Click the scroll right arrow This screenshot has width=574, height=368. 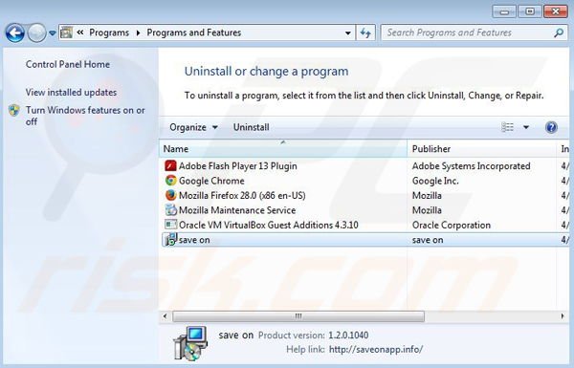coord(563,316)
